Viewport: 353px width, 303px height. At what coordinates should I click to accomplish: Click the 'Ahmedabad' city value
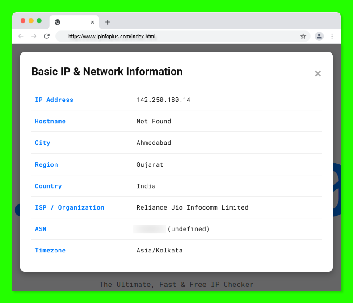click(154, 143)
